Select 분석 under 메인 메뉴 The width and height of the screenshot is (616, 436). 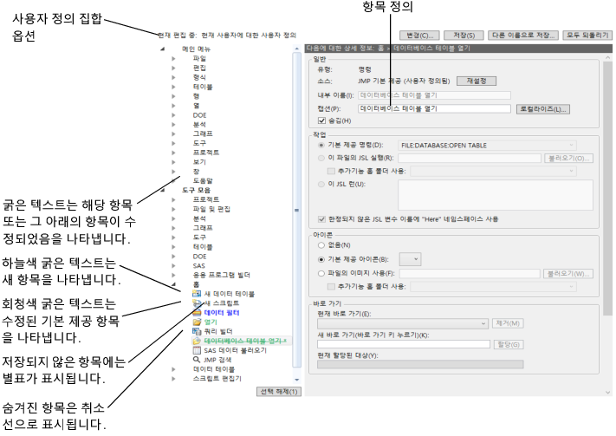199,124
